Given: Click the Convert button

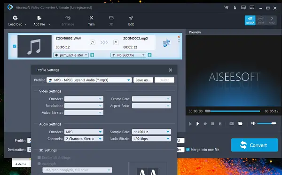Looking at the screenshot, I should pyautogui.click(x=254, y=145).
